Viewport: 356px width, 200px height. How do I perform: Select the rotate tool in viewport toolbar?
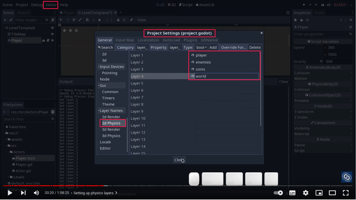point(74,20)
